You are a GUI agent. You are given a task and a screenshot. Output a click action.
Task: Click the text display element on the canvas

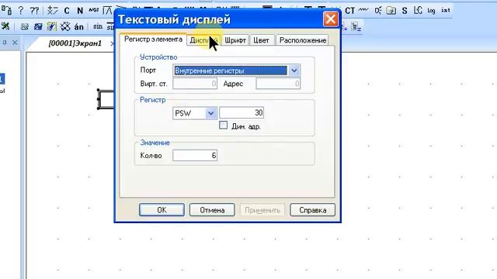click(106, 99)
